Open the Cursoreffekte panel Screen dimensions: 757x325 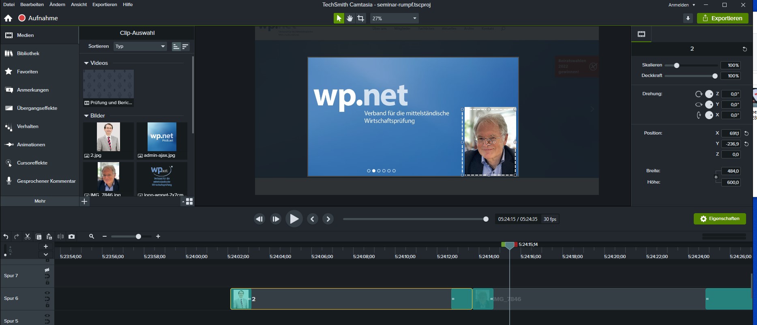point(39,163)
